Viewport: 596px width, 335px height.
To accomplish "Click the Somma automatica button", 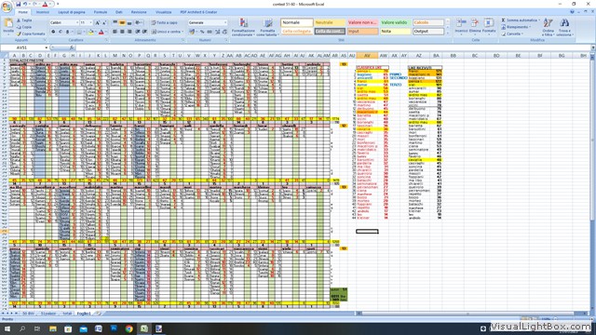I will [521, 20].
